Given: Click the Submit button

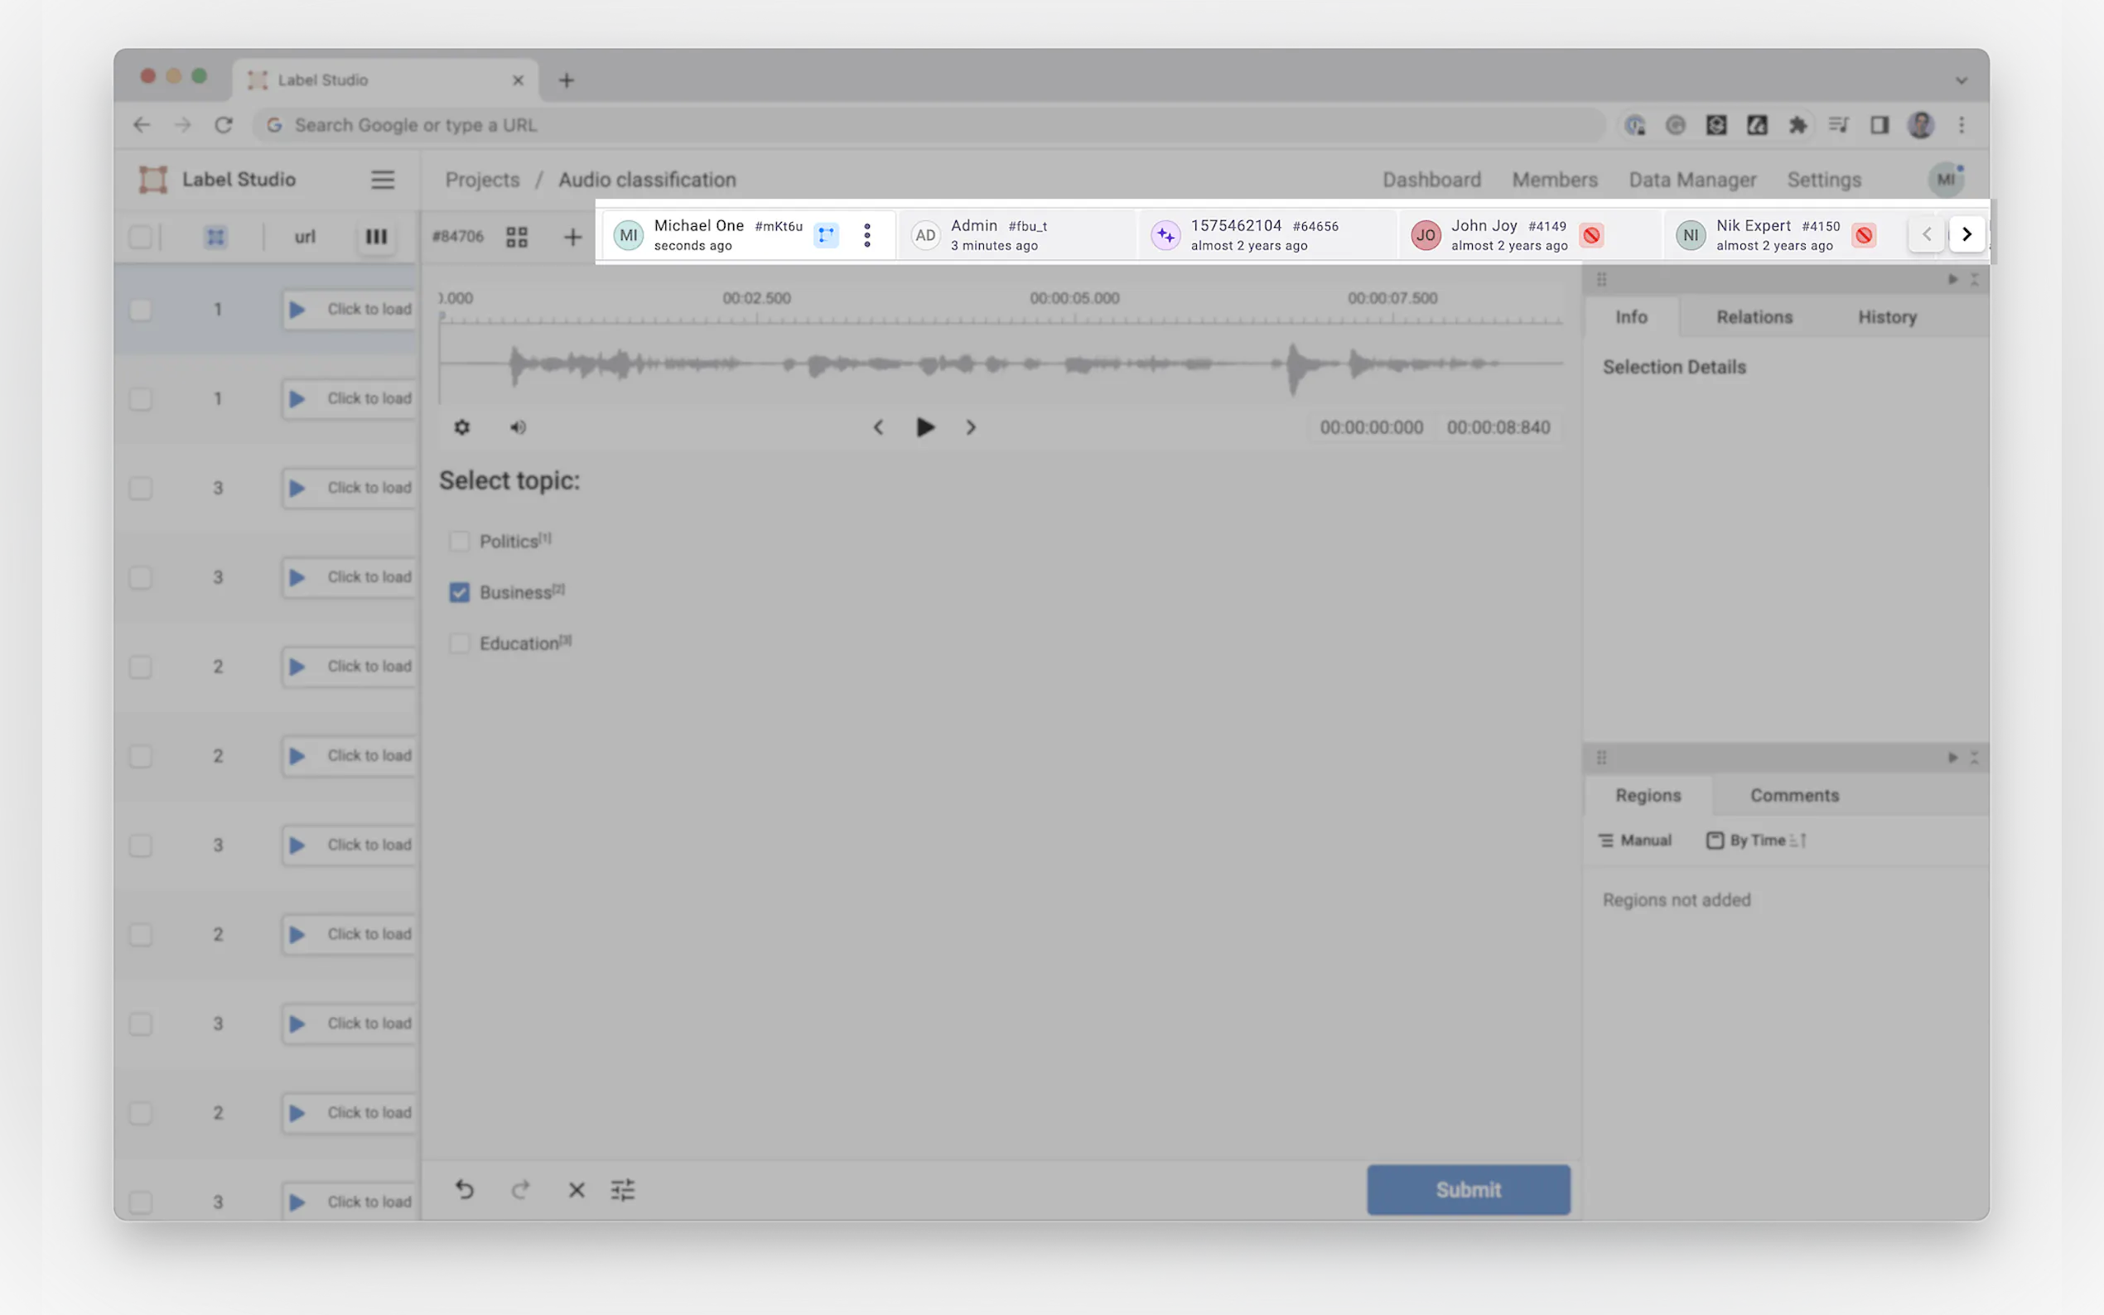Looking at the screenshot, I should click(x=1467, y=1189).
